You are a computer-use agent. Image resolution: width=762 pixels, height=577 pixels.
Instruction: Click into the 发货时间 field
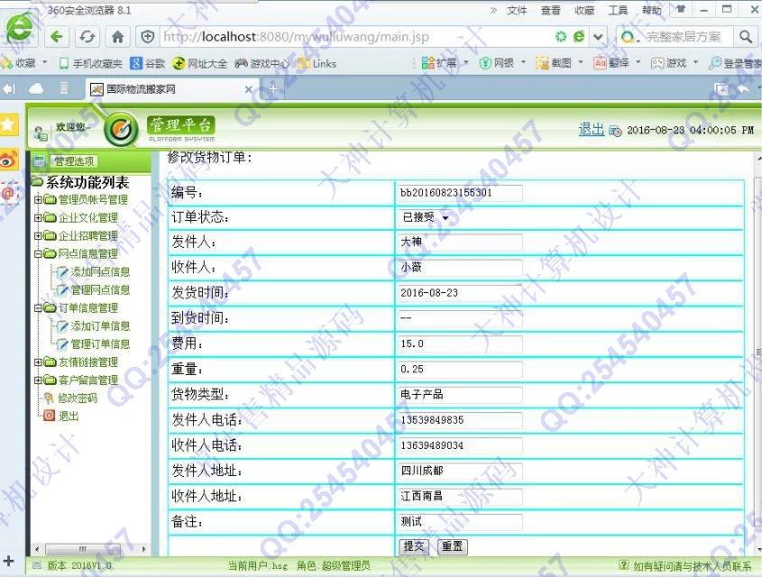point(461,293)
